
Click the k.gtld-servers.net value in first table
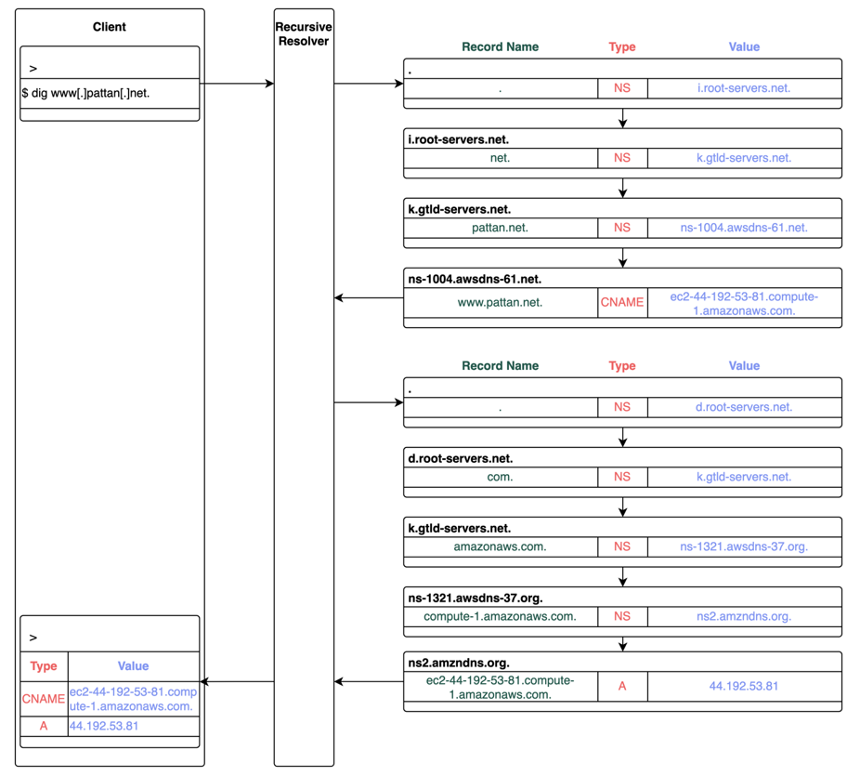click(743, 158)
